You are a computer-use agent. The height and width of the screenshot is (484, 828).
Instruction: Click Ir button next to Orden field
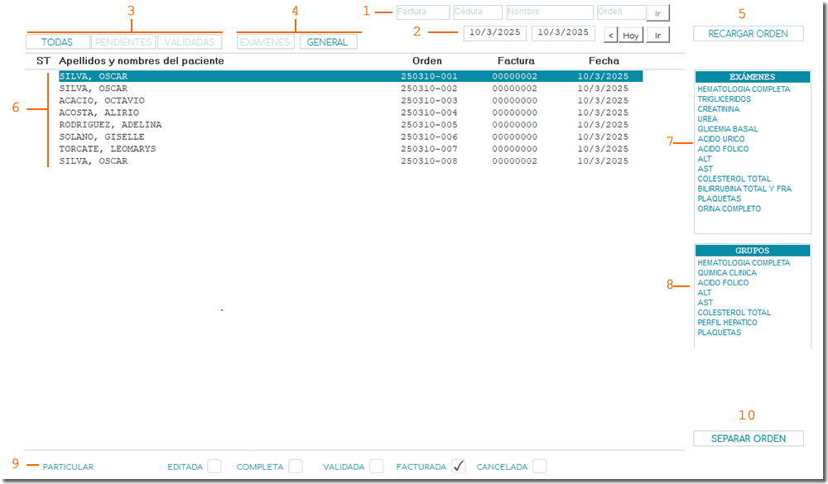658,13
